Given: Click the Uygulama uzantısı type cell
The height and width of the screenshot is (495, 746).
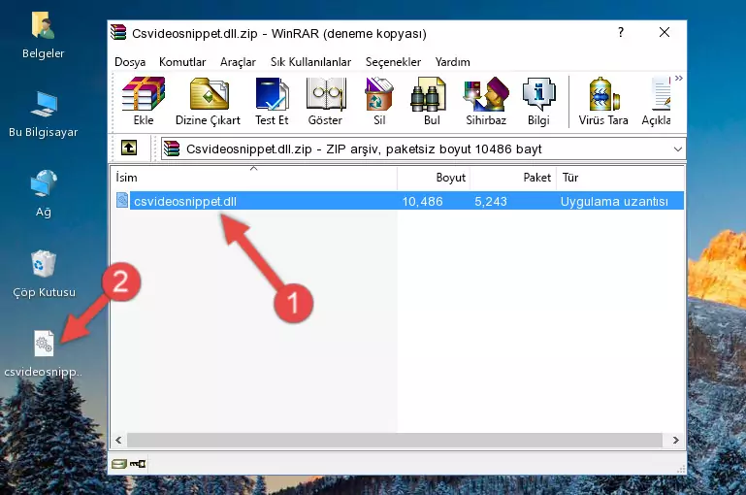Looking at the screenshot, I should [614, 202].
